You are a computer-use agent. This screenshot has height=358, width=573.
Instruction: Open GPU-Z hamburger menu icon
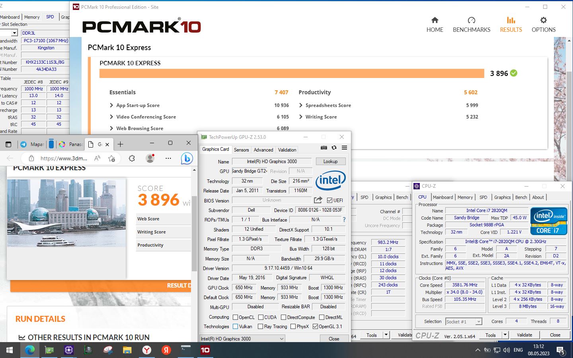(x=344, y=148)
